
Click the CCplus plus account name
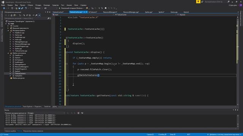click(x=233, y=5)
